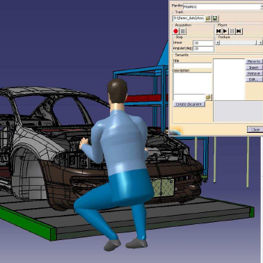The height and width of the screenshot is (263, 263).
Task: Pause the Player playback
Action: pos(232,31)
